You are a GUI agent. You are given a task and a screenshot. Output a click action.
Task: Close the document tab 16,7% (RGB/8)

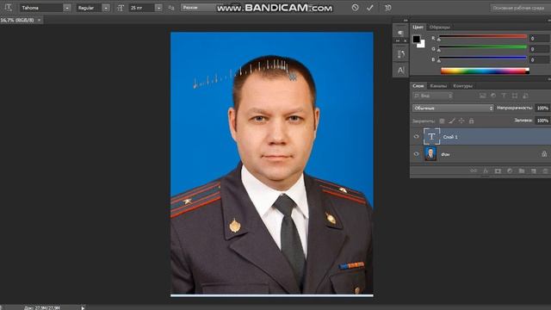point(39,20)
